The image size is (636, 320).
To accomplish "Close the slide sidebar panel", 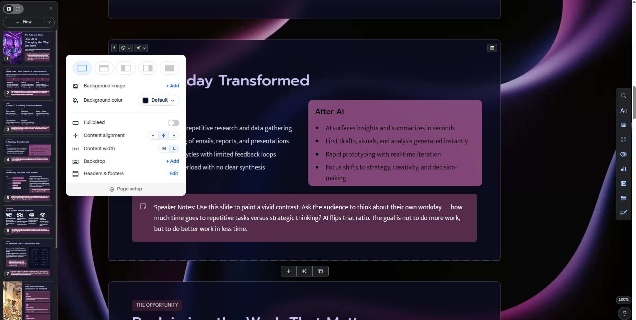I will [x=51, y=8].
